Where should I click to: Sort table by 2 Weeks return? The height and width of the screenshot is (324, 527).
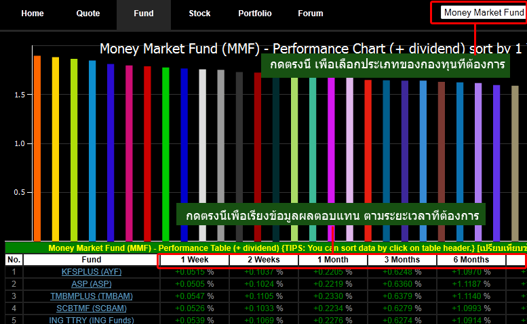(263, 260)
